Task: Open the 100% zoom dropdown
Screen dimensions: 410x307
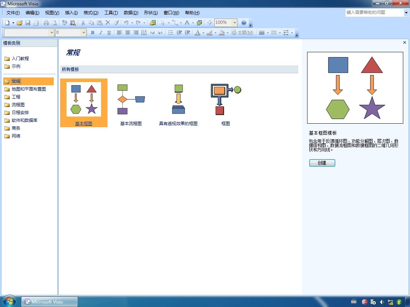Action: point(234,23)
